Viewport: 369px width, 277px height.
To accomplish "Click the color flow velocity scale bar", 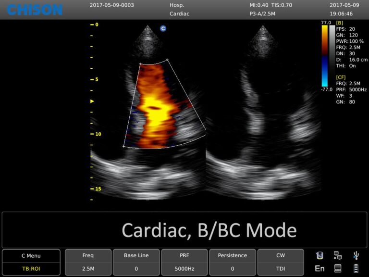I will (324, 54).
